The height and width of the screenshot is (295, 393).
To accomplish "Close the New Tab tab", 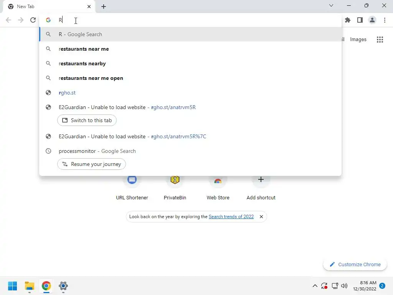I will [89, 7].
